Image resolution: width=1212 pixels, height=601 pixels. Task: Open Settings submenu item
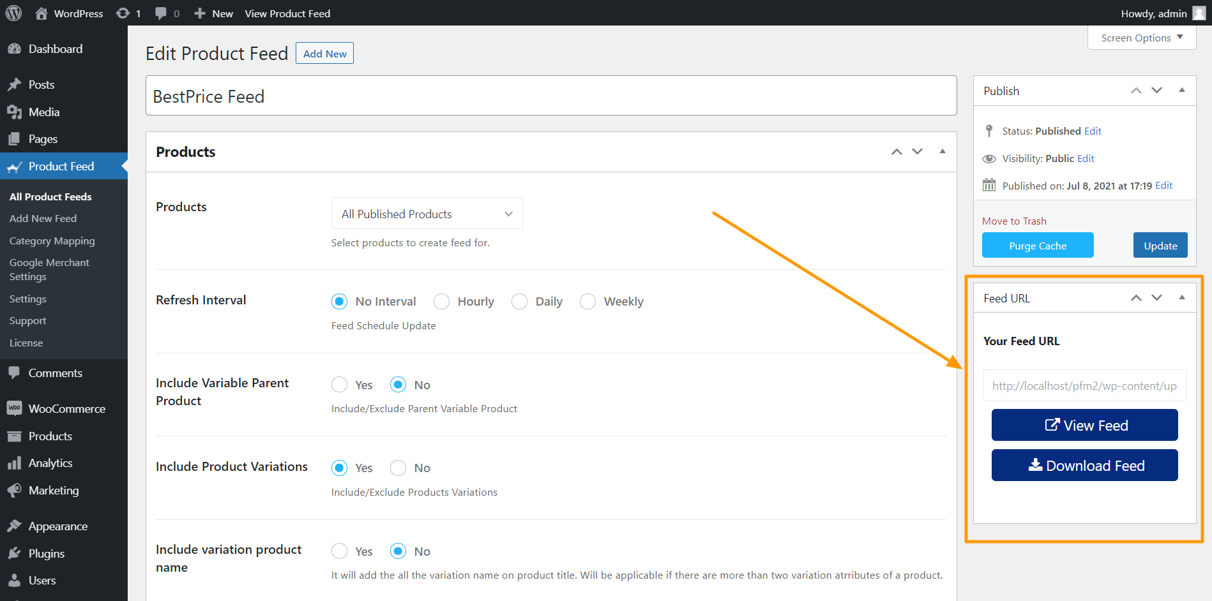pyautogui.click(x=27, y=299)
